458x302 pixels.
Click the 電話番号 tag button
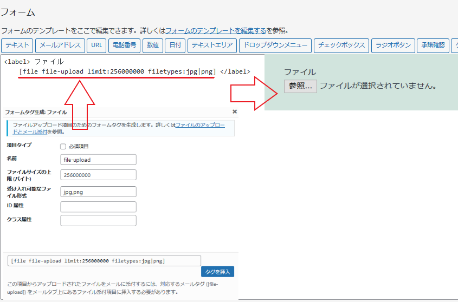point(124,45)
